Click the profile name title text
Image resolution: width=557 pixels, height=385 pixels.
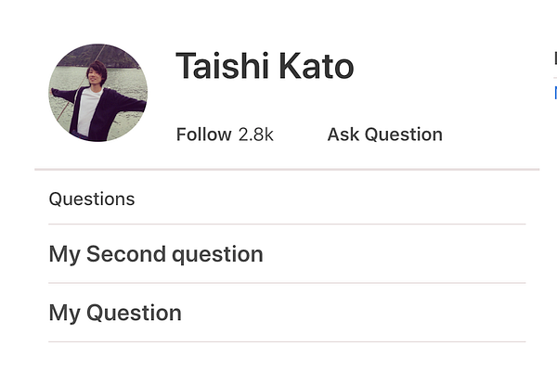pyautogui.click(x=265, y=67)
